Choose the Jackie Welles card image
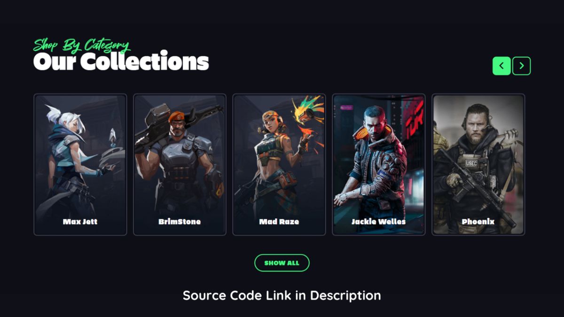This screenshot has height=317, width=564. tap(379, 164)
